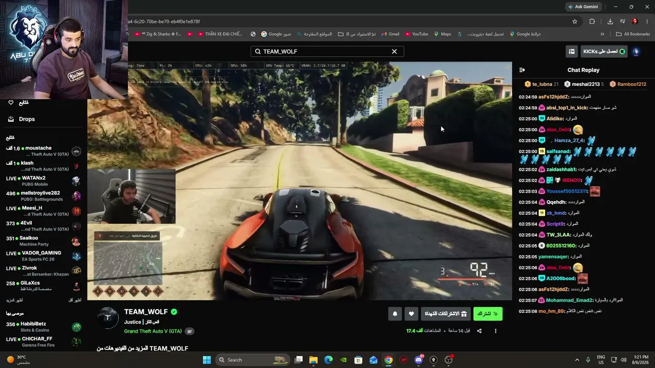Open GiLaXcs channel in sidebar

[43, 286]
